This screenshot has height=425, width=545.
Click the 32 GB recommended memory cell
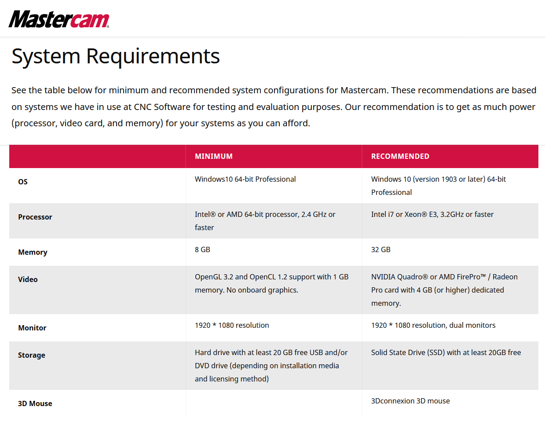coord(380,249)
